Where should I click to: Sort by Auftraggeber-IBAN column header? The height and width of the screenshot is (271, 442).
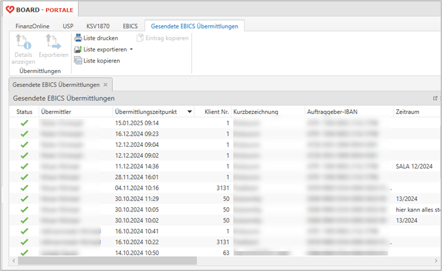(332, 112)
